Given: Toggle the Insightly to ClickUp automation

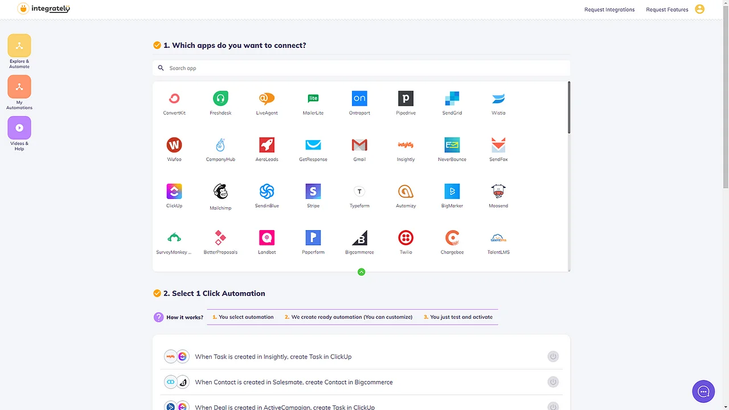Looking at the screenshot, I should (552, 356).
